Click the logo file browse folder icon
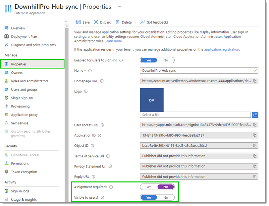Viewport: 269px width, 206px height. pyautogui.click(x=255, y=115)
